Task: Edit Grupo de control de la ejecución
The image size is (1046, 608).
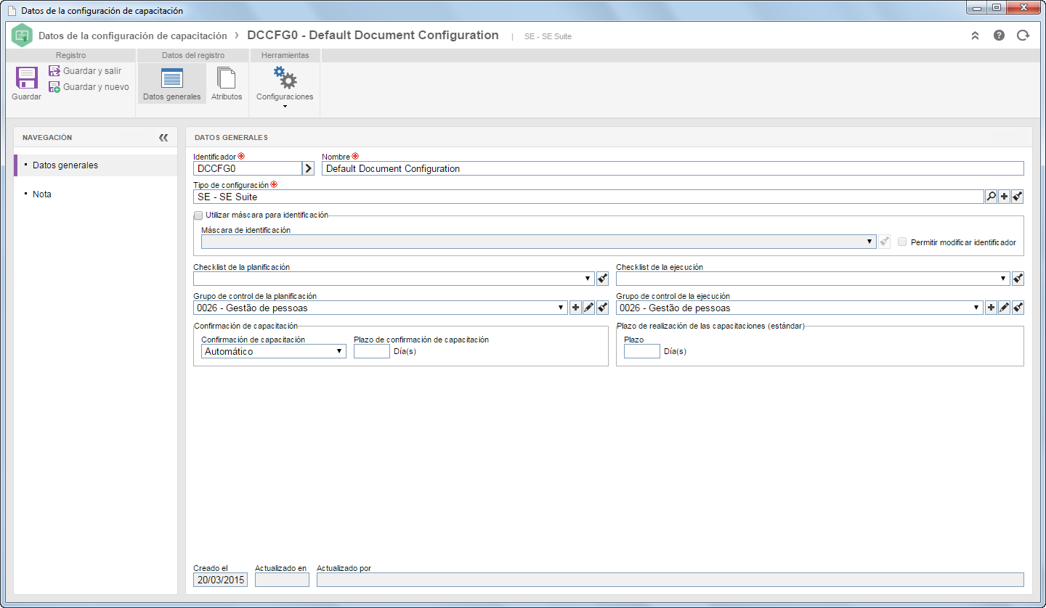Action: point(1004,308)
